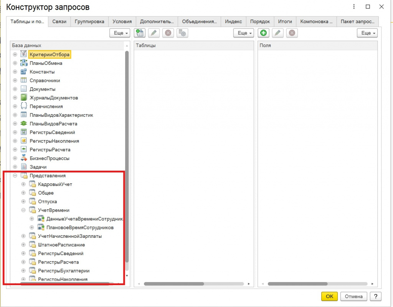The image size is (393, 307).
Task: Click the delete icon above Таблицы panel
Action: (168, 33)
